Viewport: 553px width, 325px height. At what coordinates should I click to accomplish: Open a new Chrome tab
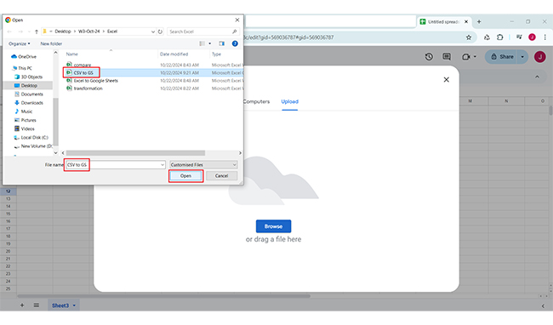(479, 22)
